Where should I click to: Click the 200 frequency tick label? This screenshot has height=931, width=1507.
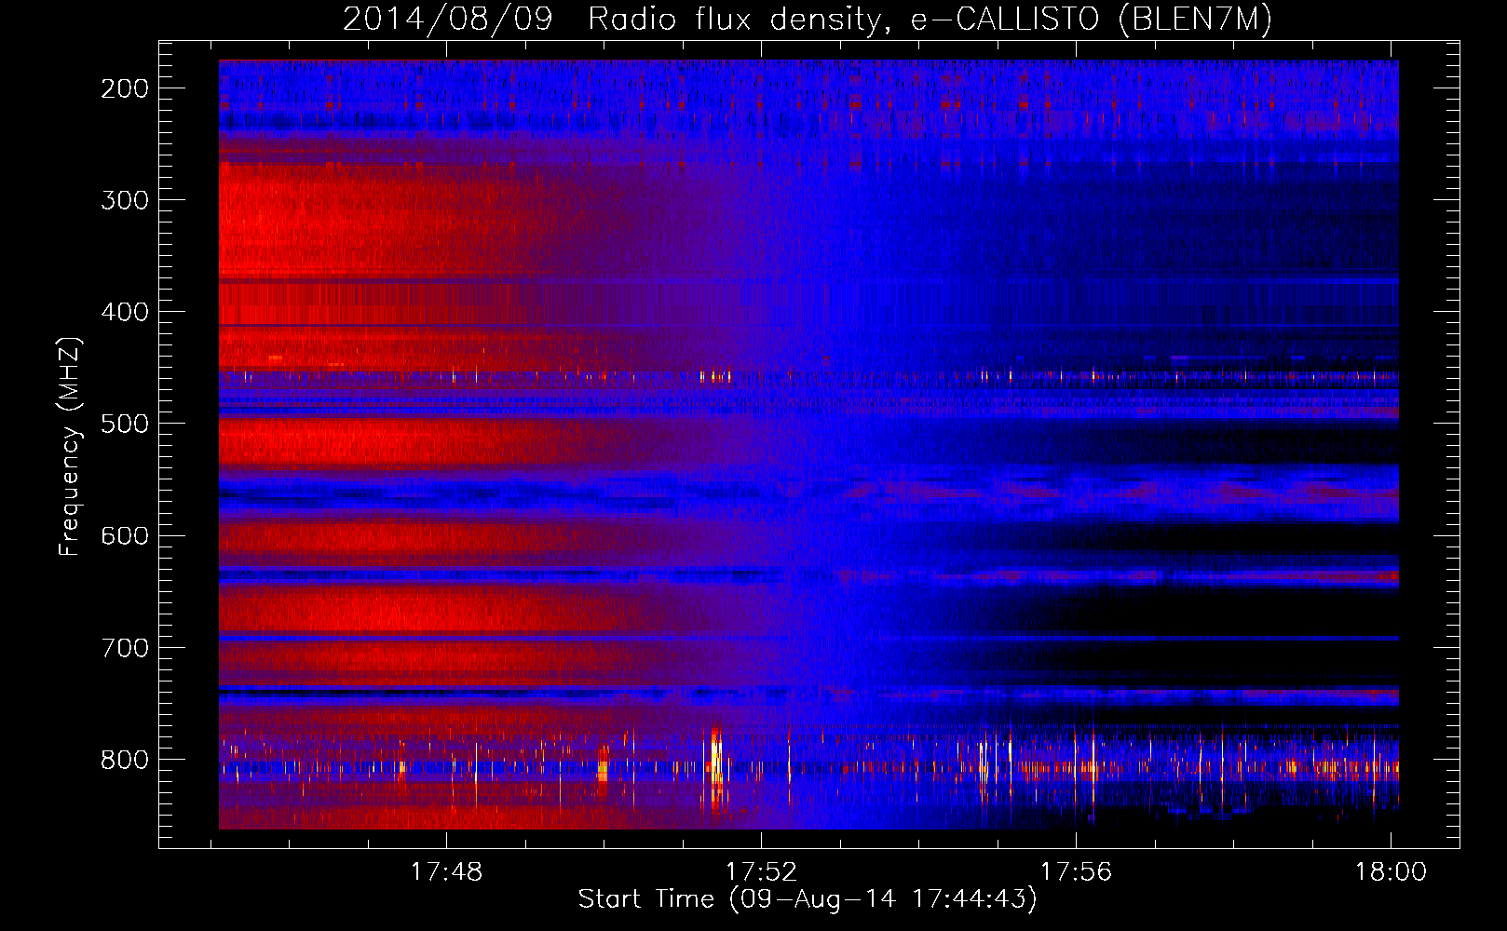[125, 88]
